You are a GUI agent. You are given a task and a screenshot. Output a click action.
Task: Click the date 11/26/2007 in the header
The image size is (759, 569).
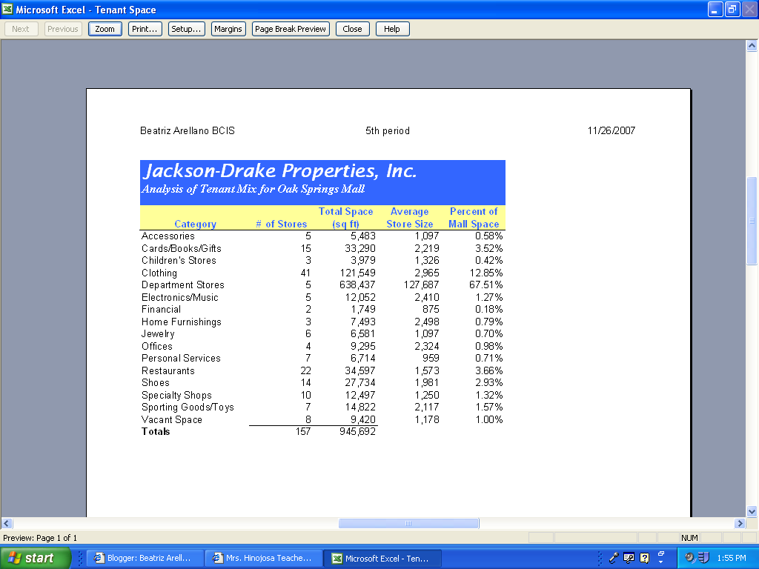click(x=611, y=130)
